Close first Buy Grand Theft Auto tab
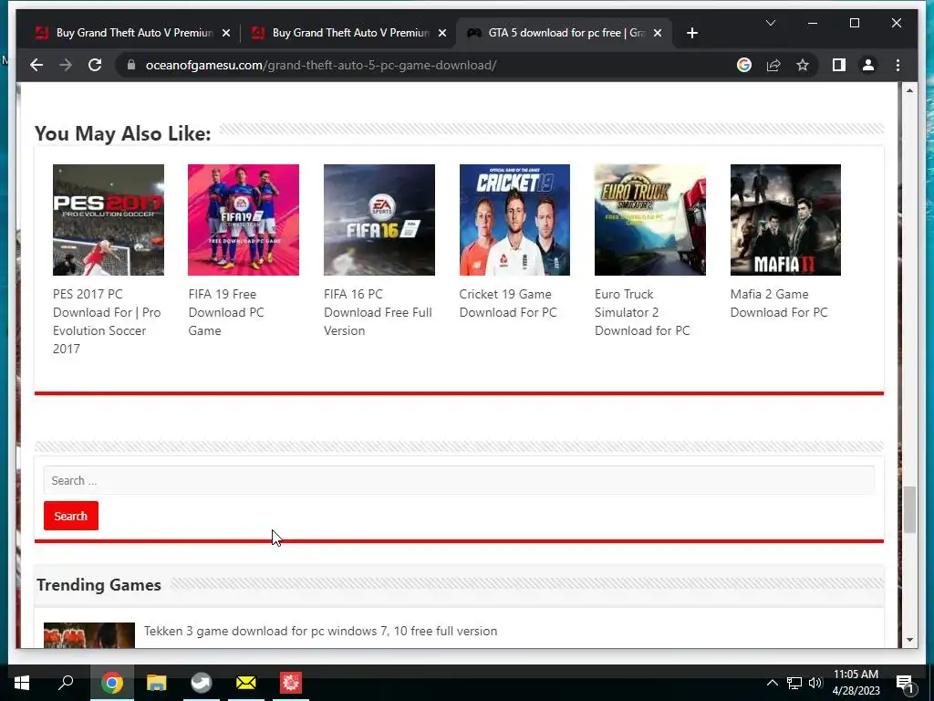The image size is (934, 701). click(x=226, y=34)
